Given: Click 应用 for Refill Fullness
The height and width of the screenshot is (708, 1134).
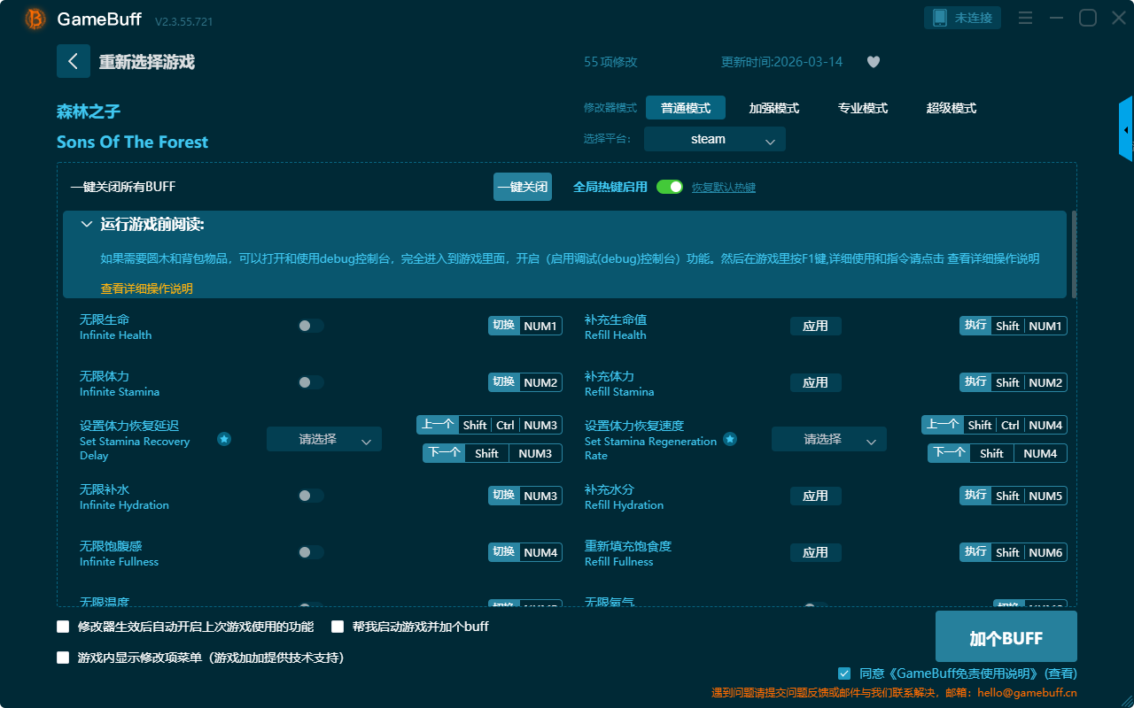Looking at the screenshot, I should coord(816,552).
